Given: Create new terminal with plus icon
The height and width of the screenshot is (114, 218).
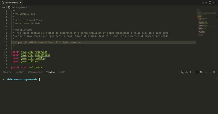Looking at the screenshot, I should point(190,72).
